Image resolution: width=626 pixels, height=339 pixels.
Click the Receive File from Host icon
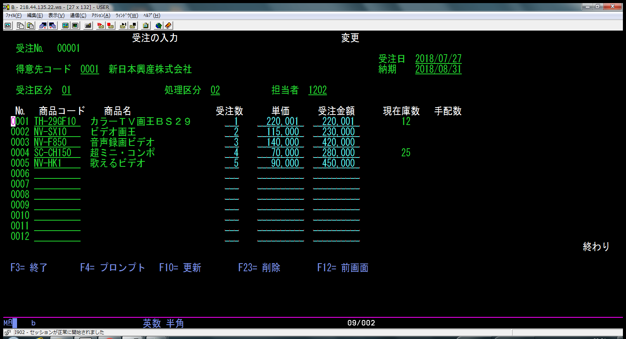(53, 26)
